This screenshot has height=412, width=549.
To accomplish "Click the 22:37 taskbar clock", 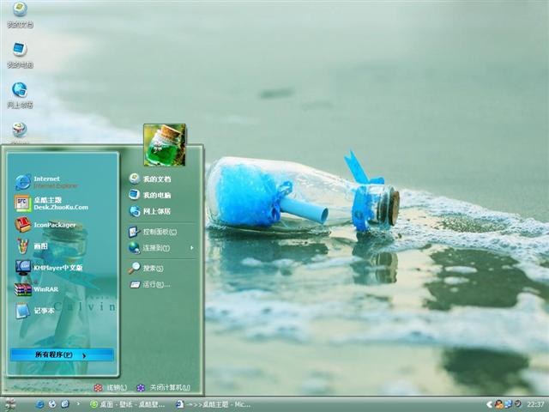I will [x=535, y=404].
